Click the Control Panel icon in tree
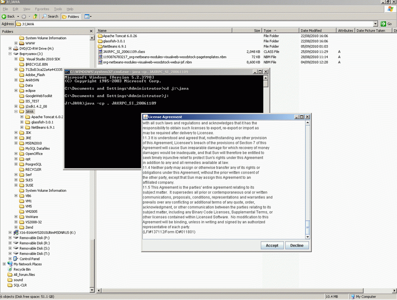The height and width of the screenshot is (300, 397). [16, 259]
